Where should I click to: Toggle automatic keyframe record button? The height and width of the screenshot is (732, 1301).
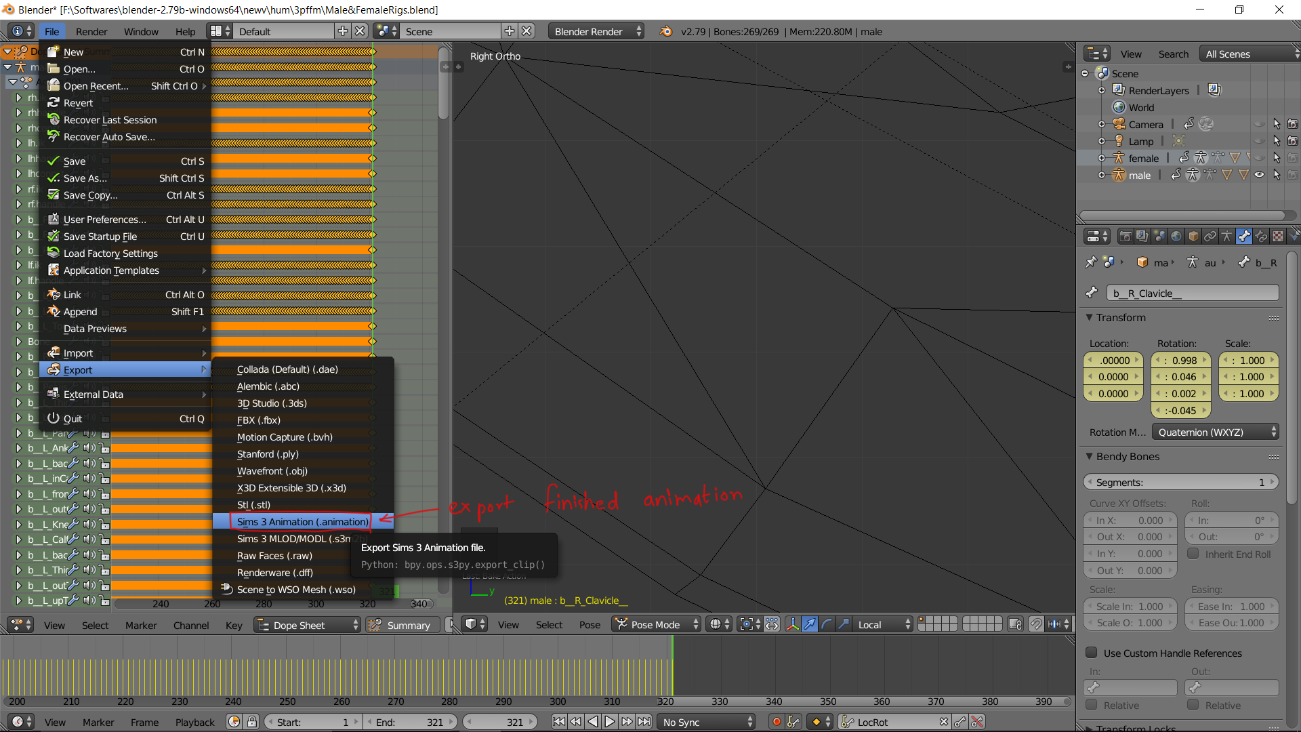(777, 723)
